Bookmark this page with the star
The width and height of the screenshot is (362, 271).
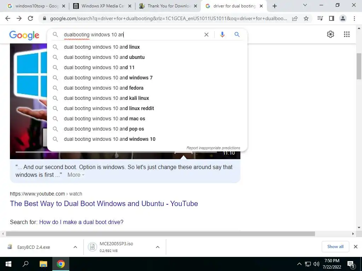(306, 18)
